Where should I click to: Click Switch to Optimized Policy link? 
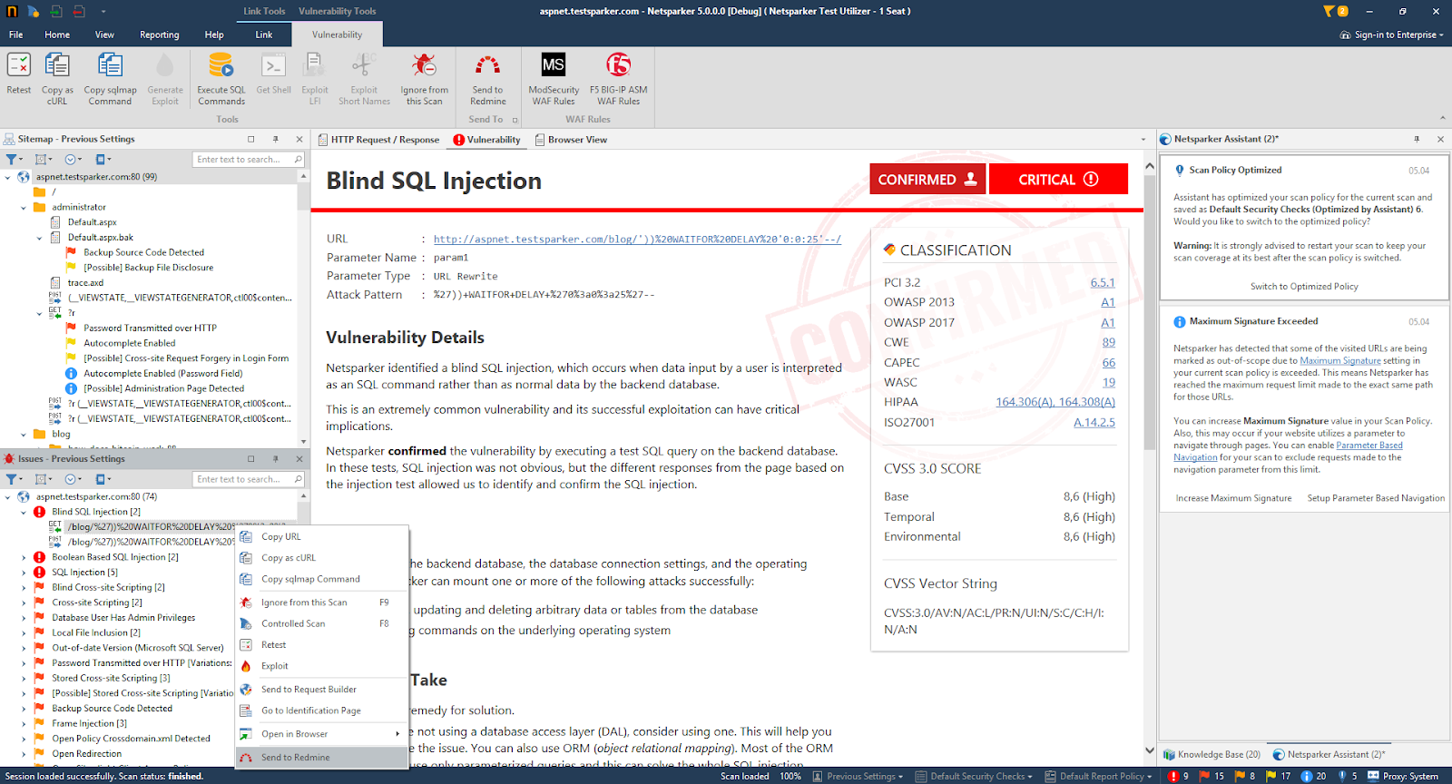(1304, 287)
